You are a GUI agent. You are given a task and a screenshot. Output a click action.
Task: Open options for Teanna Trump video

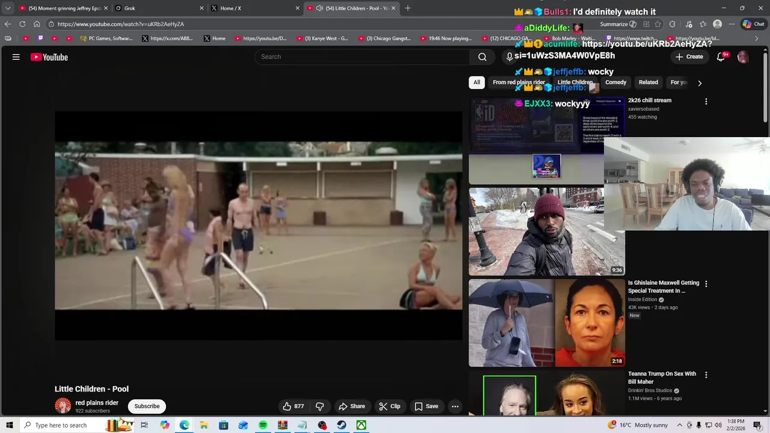[706, 375]
